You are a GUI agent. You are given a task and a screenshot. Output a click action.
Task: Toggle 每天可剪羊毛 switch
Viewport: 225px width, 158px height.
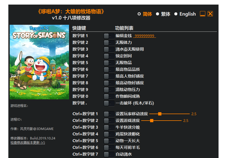tap(109, 148)
